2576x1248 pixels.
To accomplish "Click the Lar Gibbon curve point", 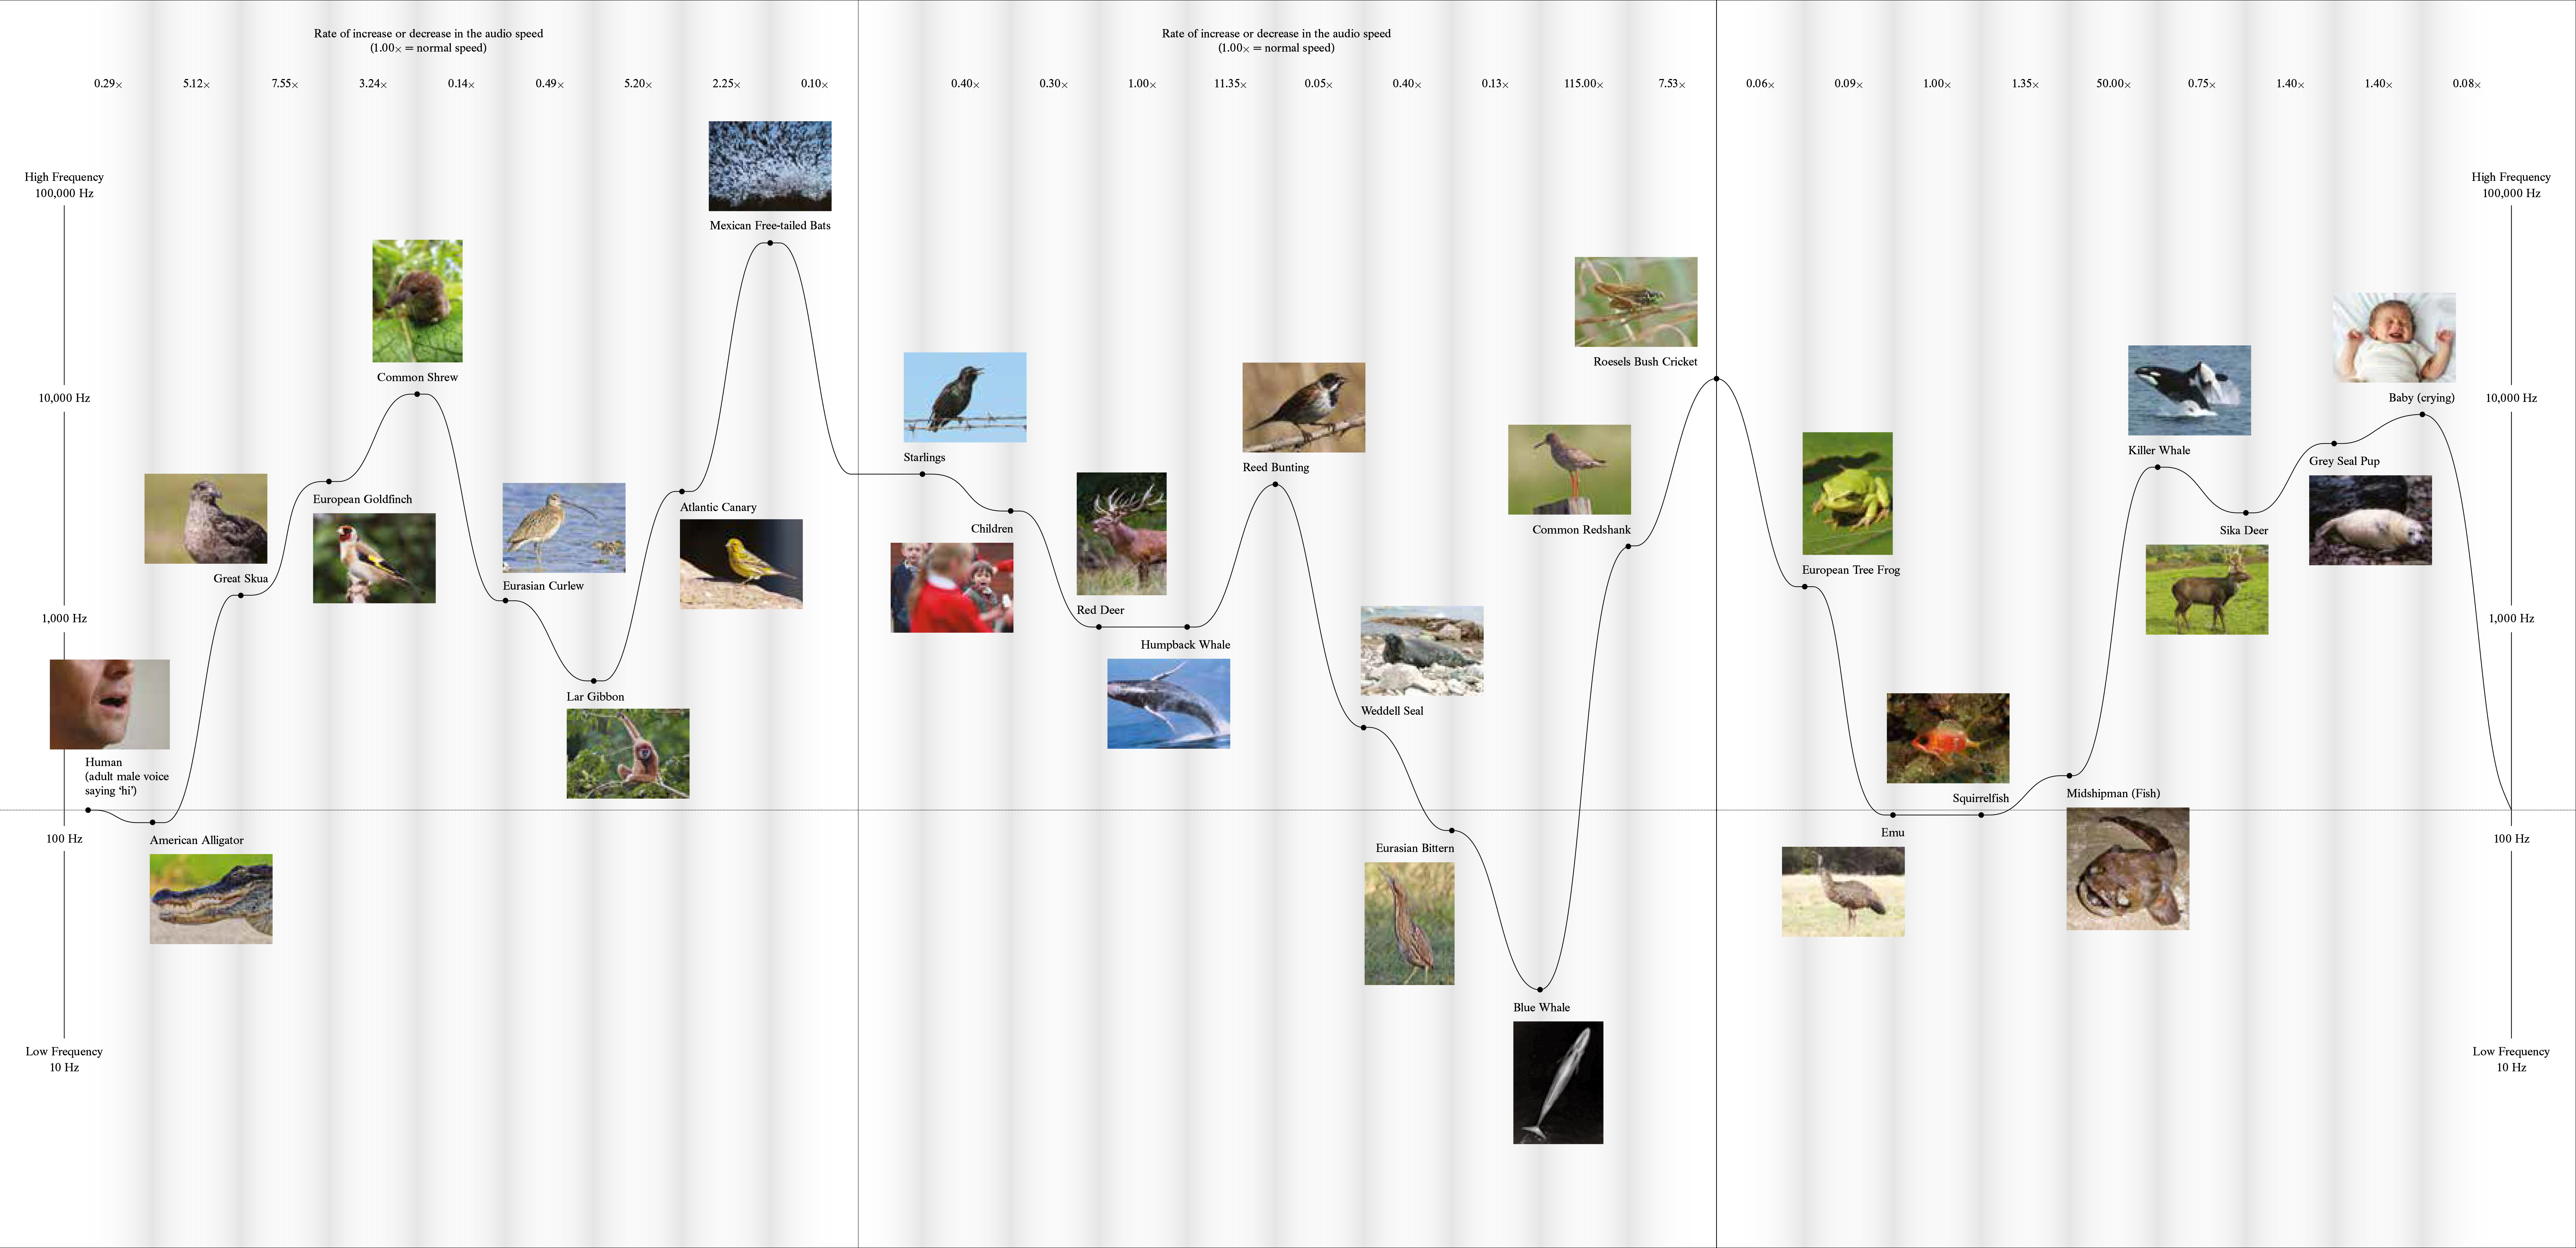I will 594,681.
